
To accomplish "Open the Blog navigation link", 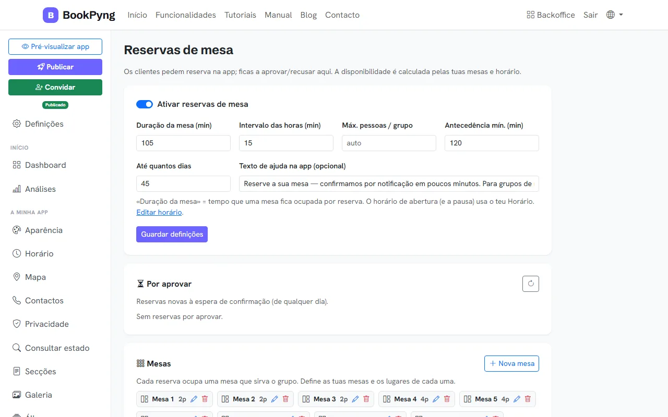I will (x=308, y=15).
